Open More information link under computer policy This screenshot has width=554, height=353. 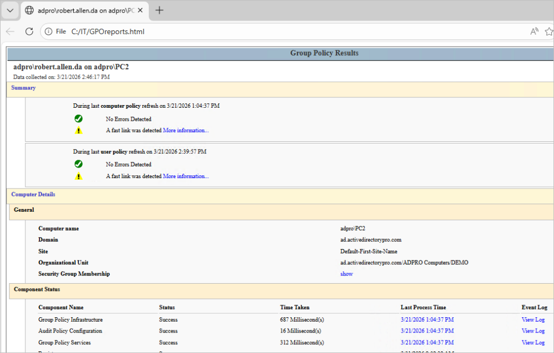pos(186,130)
